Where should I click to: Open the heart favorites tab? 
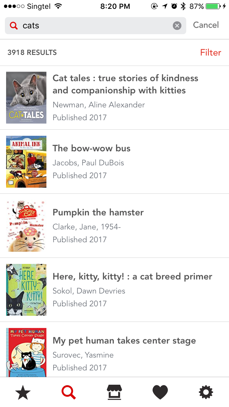click(160, 392)
